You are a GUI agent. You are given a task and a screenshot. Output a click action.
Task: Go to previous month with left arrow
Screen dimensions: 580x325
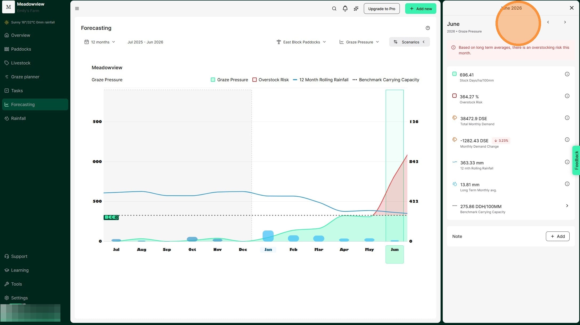[x=548, y=22]
